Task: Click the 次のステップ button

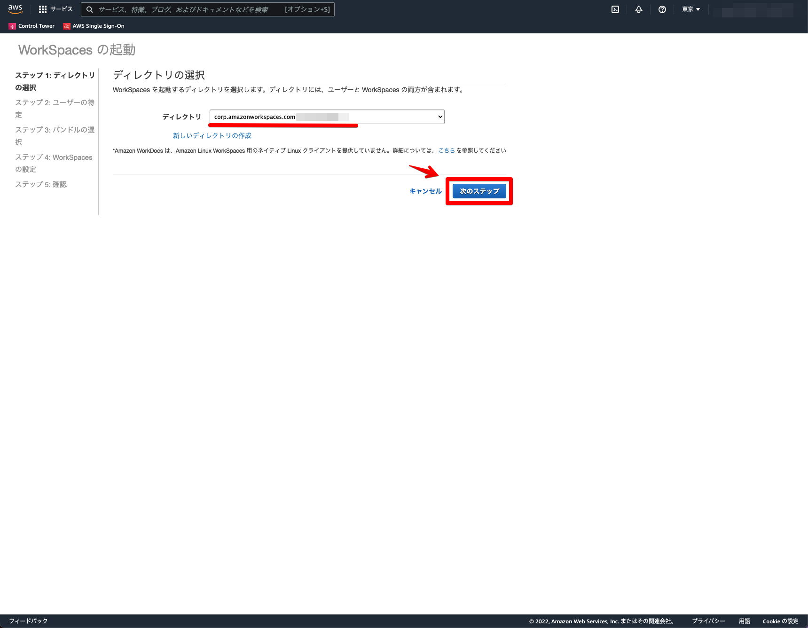Action: [x=479, y=191]
